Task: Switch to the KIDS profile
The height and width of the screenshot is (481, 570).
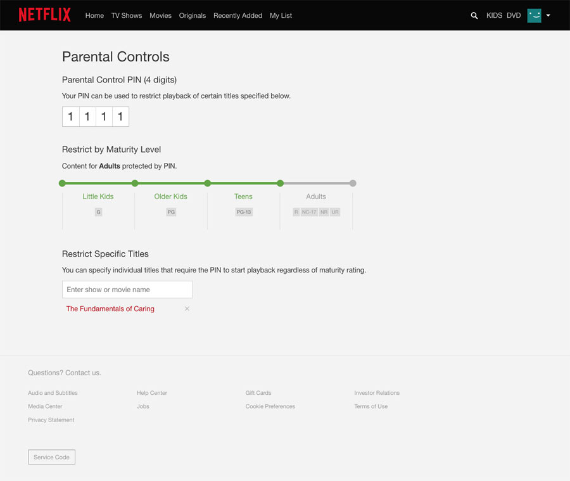Action: click(494, 15)
